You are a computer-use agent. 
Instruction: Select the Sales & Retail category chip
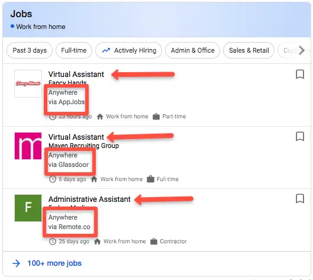[249, 50]
